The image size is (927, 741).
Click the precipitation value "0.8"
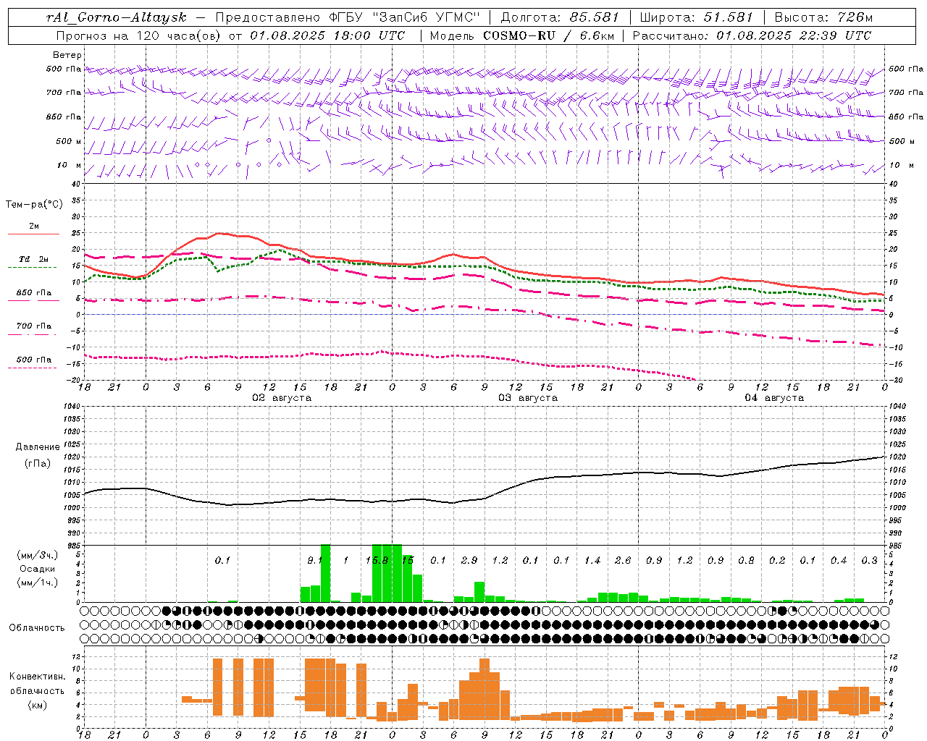tap(746, 560)
